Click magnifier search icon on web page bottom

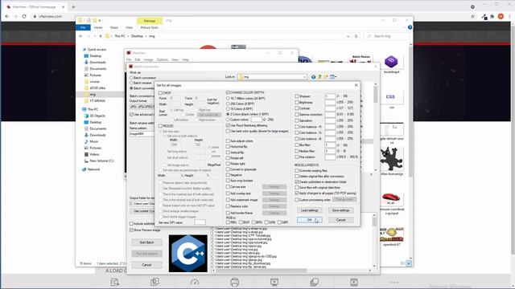click(115, 282)
